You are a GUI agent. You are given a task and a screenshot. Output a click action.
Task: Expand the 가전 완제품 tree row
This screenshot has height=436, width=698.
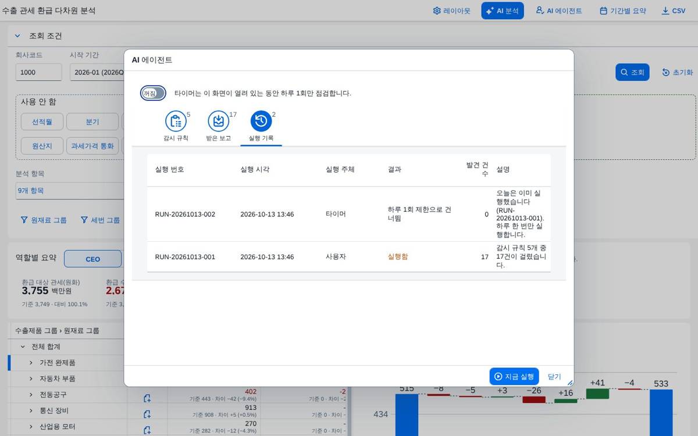[31, 363]
